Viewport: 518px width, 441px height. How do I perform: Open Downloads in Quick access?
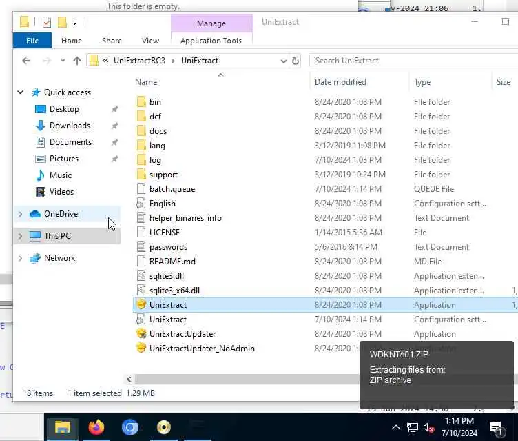70,126
